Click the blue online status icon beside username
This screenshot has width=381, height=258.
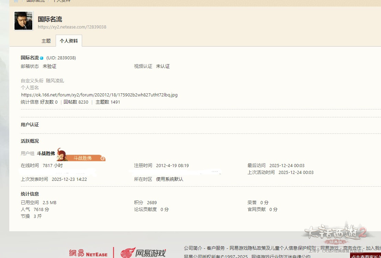pos(42,58)
